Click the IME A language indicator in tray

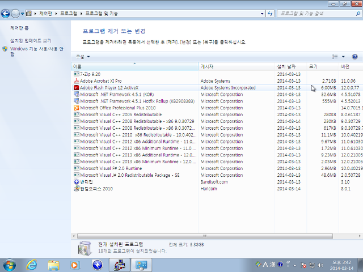[265, 265]
